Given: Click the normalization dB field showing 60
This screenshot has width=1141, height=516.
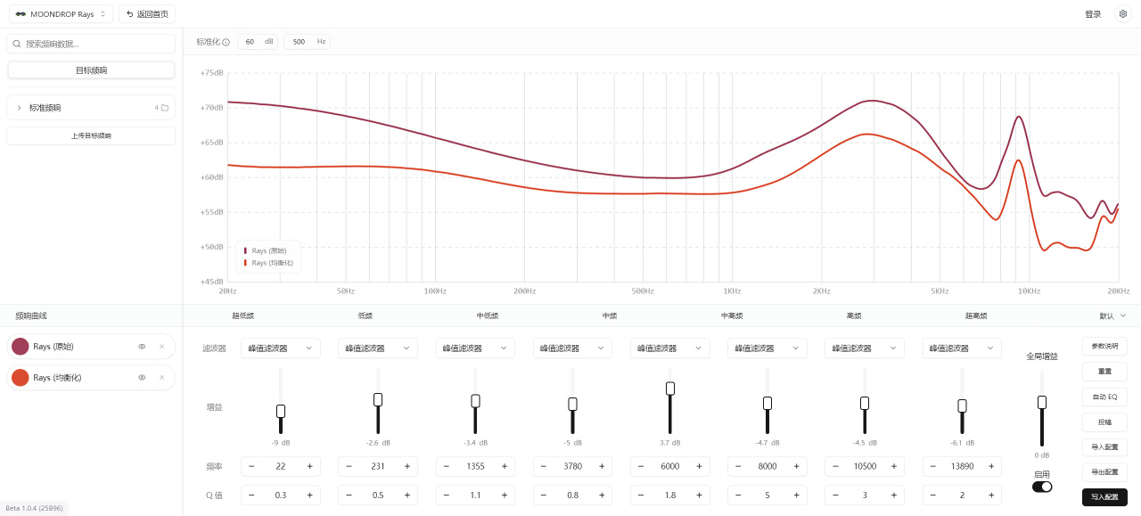Looking at the screenshot, I should tap(258, 42).
